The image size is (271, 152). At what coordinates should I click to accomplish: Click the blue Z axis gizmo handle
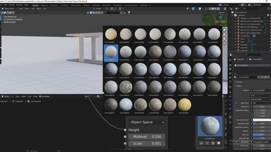pos(220,17)
